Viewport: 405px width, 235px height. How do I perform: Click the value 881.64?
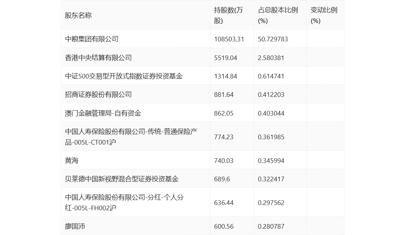(224, 95)
